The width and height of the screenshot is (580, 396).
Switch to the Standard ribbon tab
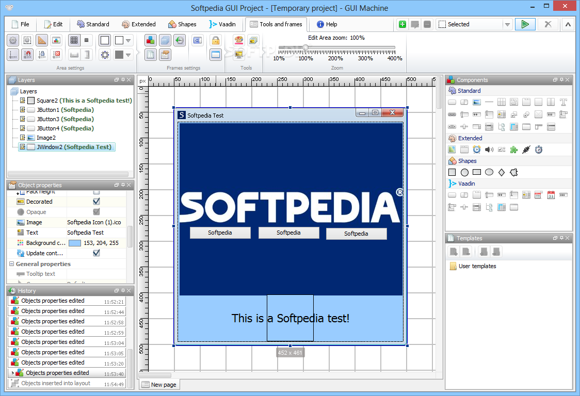(x=93, y=24)
